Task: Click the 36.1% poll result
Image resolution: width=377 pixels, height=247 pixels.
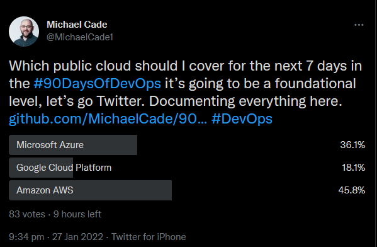Action: (x=352, y=145)
